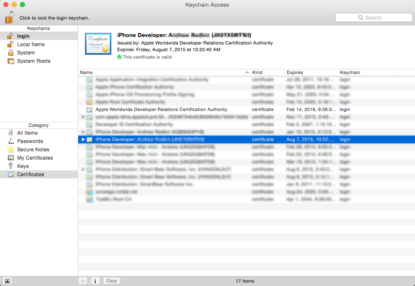Sort list by Expires column header
The height and width of the screenshot is (286, 415).
[x=311, y=72]
